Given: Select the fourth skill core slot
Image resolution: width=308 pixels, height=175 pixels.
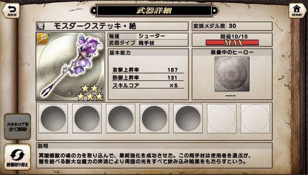Looking at the screenshot, I should [154, 118].
